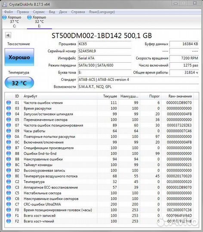
Task: Click the previous disk arrow button
Action: click(8, 35)
